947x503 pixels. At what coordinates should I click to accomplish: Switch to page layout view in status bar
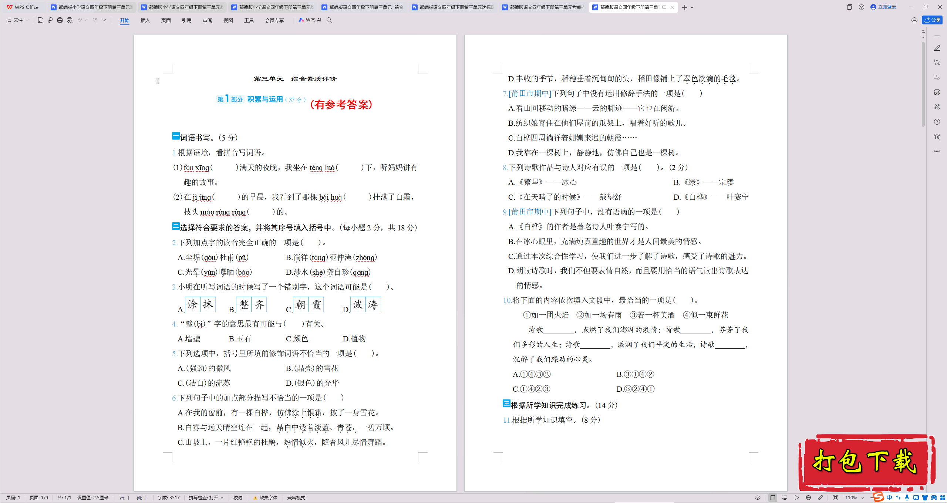click(x=772, y=498)
